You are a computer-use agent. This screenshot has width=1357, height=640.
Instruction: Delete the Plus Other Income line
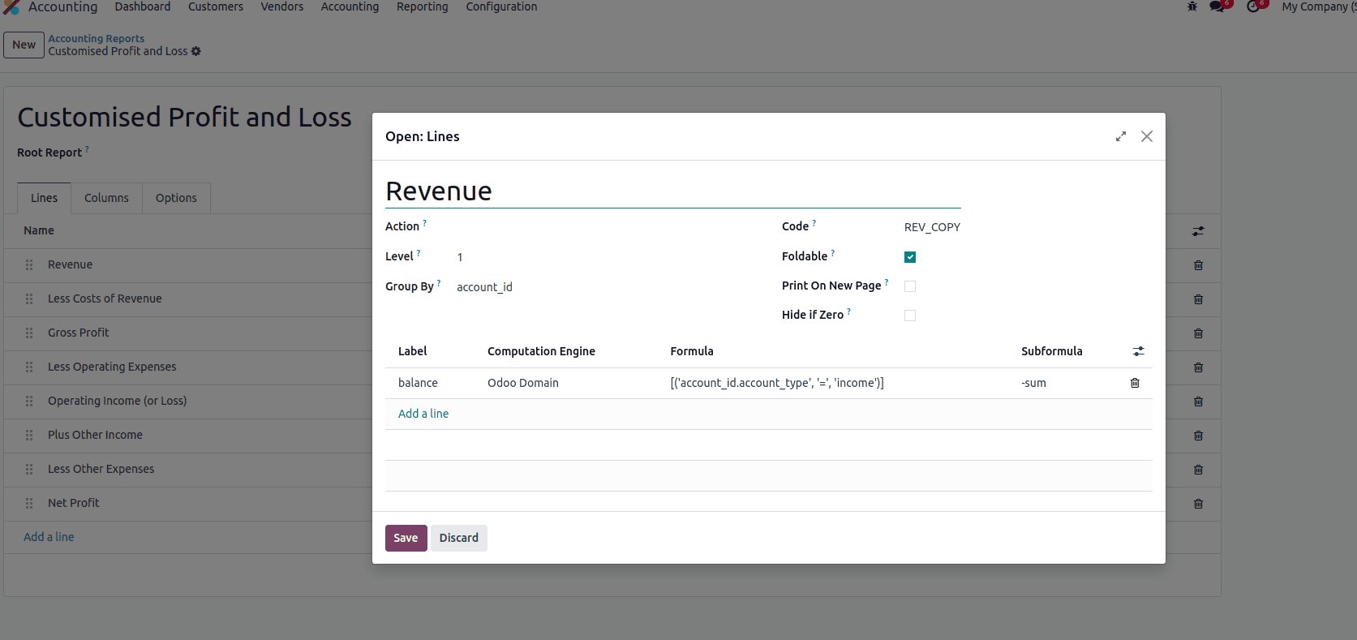pyautogui.click(x=1198, y=436)
